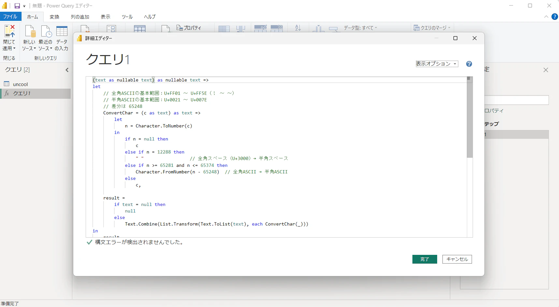Viewport: 559px width, 307px height.
Task: Open the ファイル tab
Action: tap(10, 17)
